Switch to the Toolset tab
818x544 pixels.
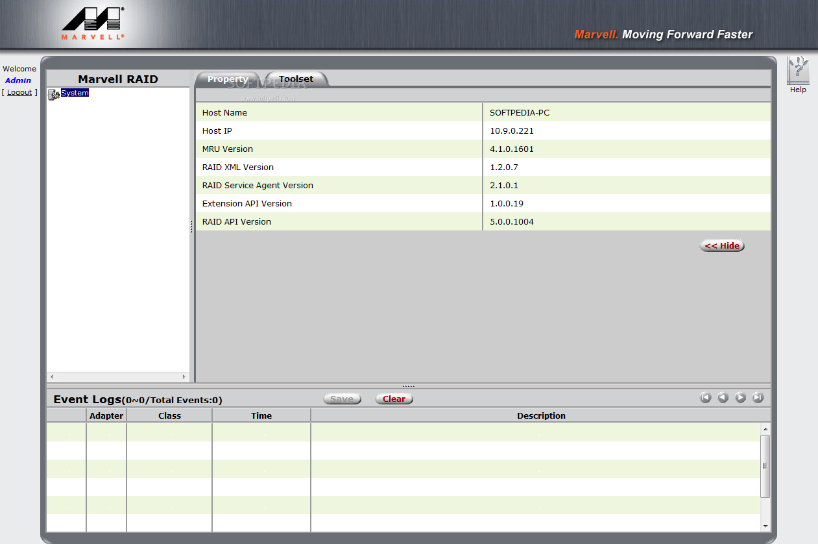296,79
